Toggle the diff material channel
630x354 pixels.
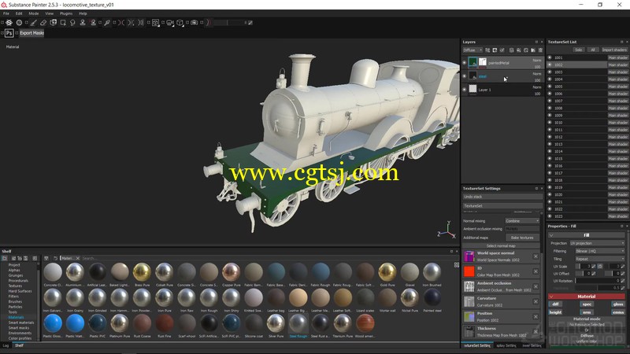[555, 304]
